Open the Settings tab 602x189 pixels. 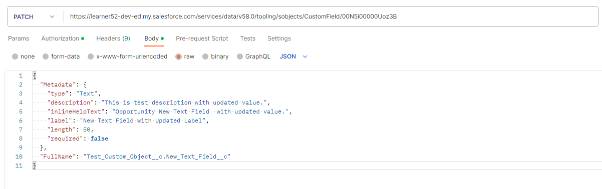(279, 38)
